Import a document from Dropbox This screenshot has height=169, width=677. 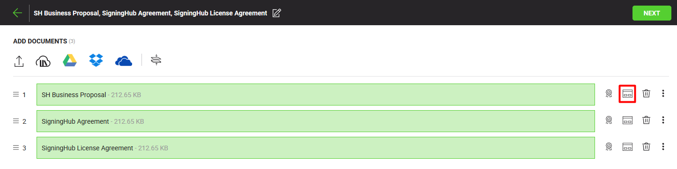tap(96, 60)
